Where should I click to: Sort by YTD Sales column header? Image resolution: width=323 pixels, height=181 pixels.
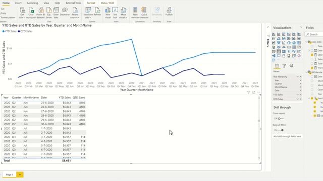(65, 98)
